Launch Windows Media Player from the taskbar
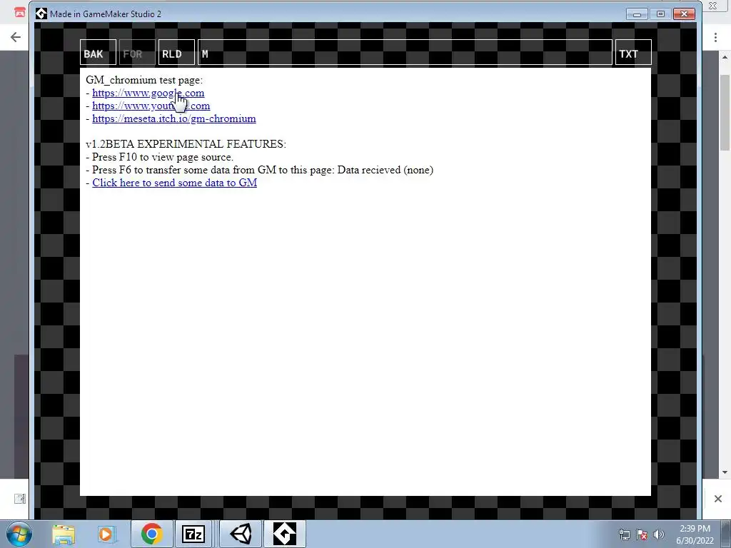The width and height of the screenshot is (731, 548). point(106,534)
